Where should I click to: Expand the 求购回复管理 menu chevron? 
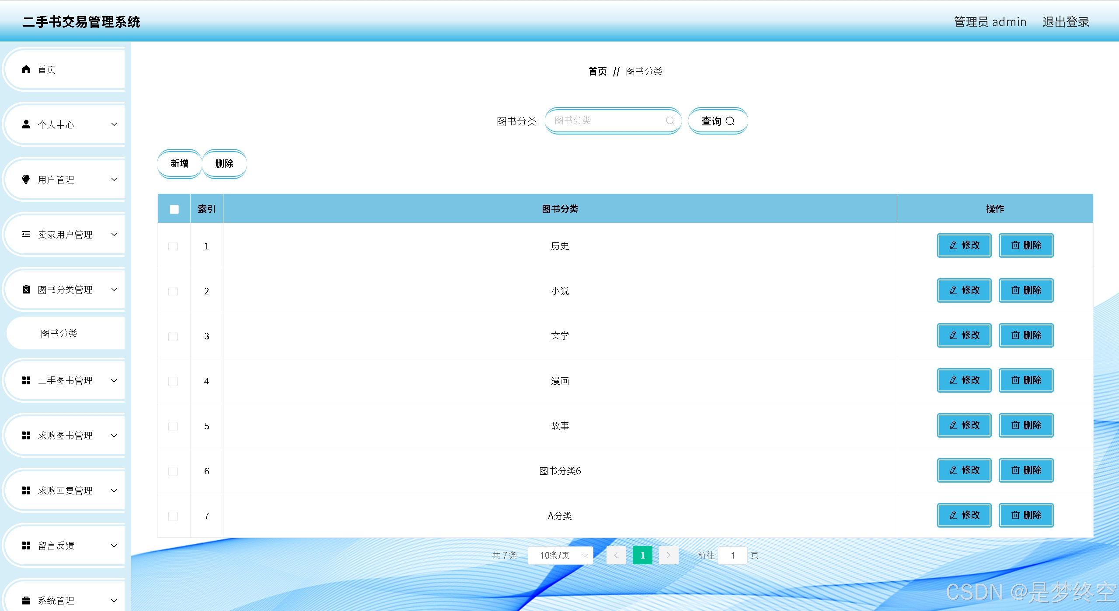coord(114,491)
